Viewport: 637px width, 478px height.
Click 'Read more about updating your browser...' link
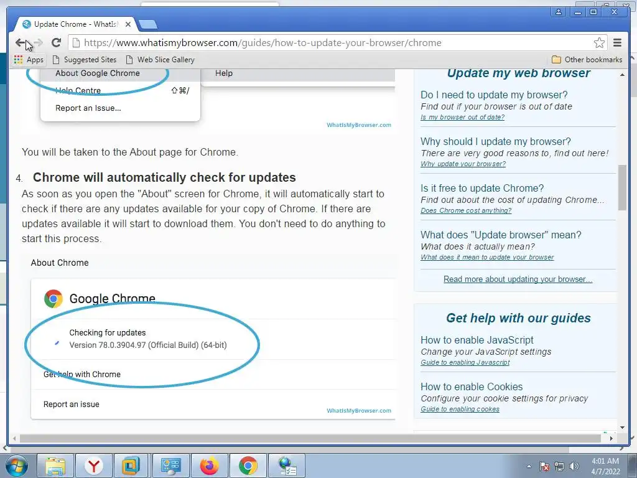518,279
